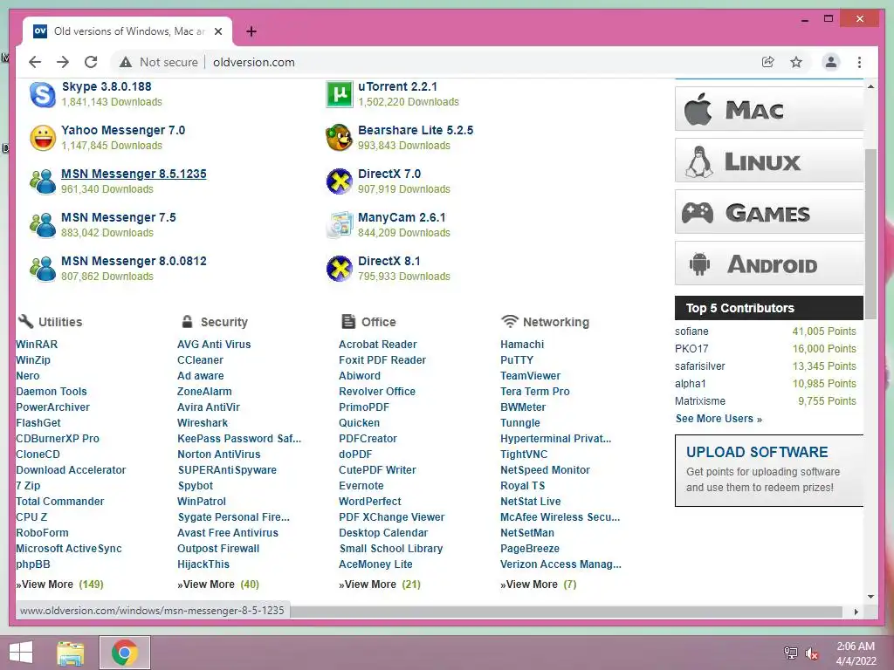Bookmark this page with the star
This screenshot has width=894, height=670.
(796, 62)
